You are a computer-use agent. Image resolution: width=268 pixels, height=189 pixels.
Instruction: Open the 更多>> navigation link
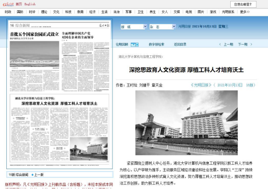click(245, 12)
